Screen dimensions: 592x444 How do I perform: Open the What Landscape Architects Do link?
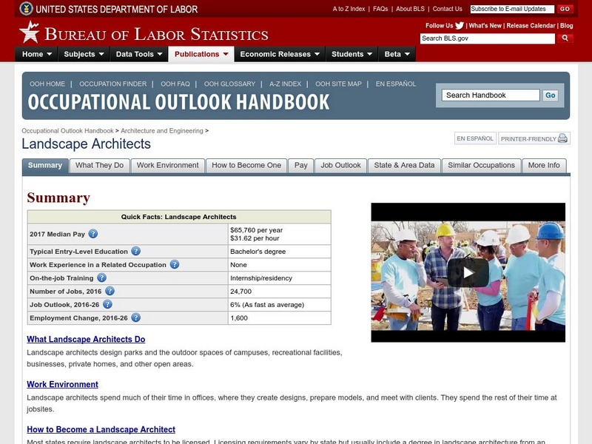pyautogui.click(x=86, y=339)
